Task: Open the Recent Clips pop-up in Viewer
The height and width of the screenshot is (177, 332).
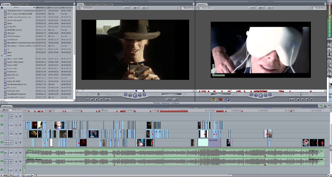Action: click(x=168, y=100)
